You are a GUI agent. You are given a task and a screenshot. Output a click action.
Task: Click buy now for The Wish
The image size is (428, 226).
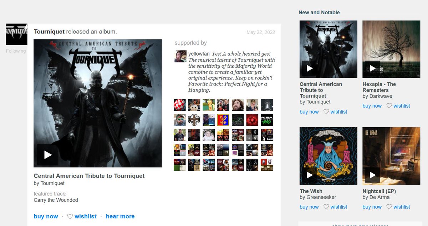tap(309, 206)
